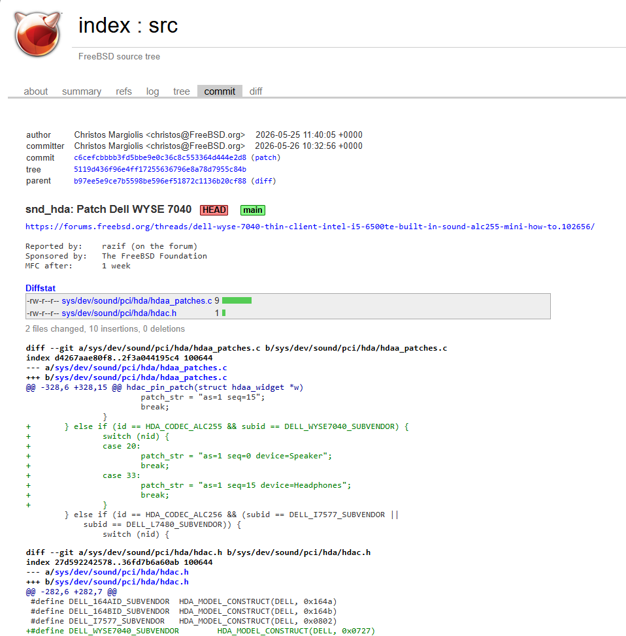Click the added #define DELL_WYSE7040_SUBVENDOR line
626x636 pixels.
(201, 631)
